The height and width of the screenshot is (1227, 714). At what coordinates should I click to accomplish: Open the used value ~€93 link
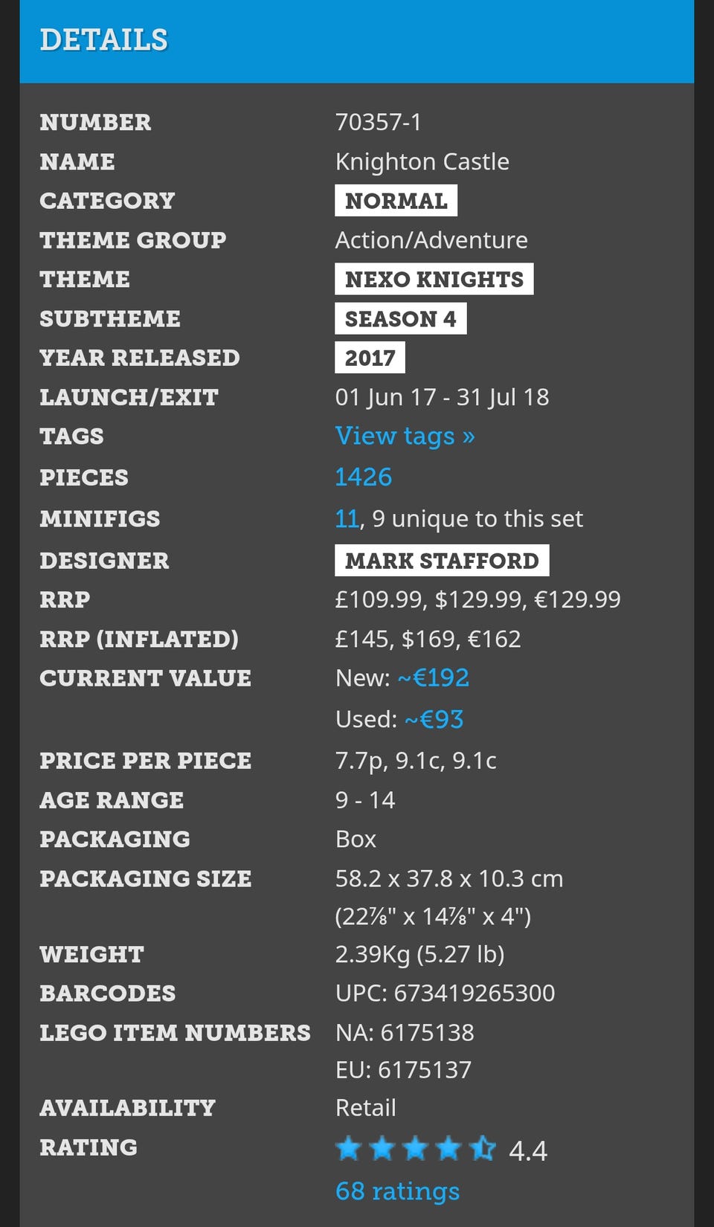434,719
